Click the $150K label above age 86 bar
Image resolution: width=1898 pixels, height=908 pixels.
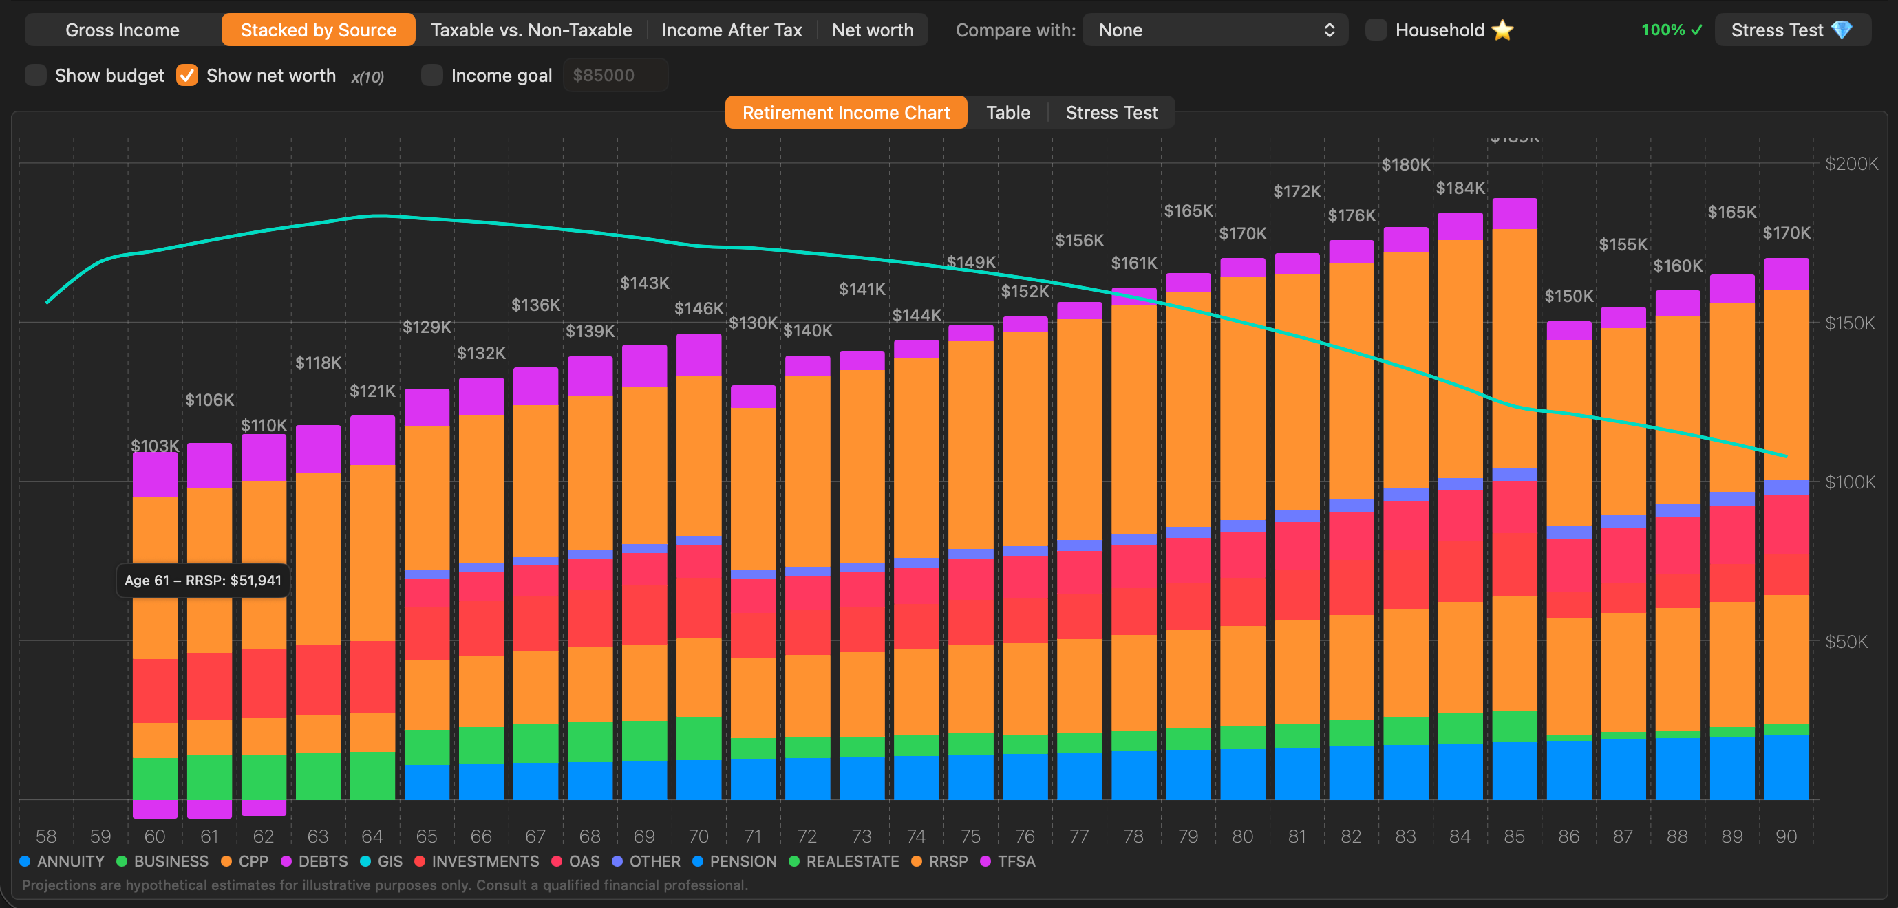point(1568,296)
